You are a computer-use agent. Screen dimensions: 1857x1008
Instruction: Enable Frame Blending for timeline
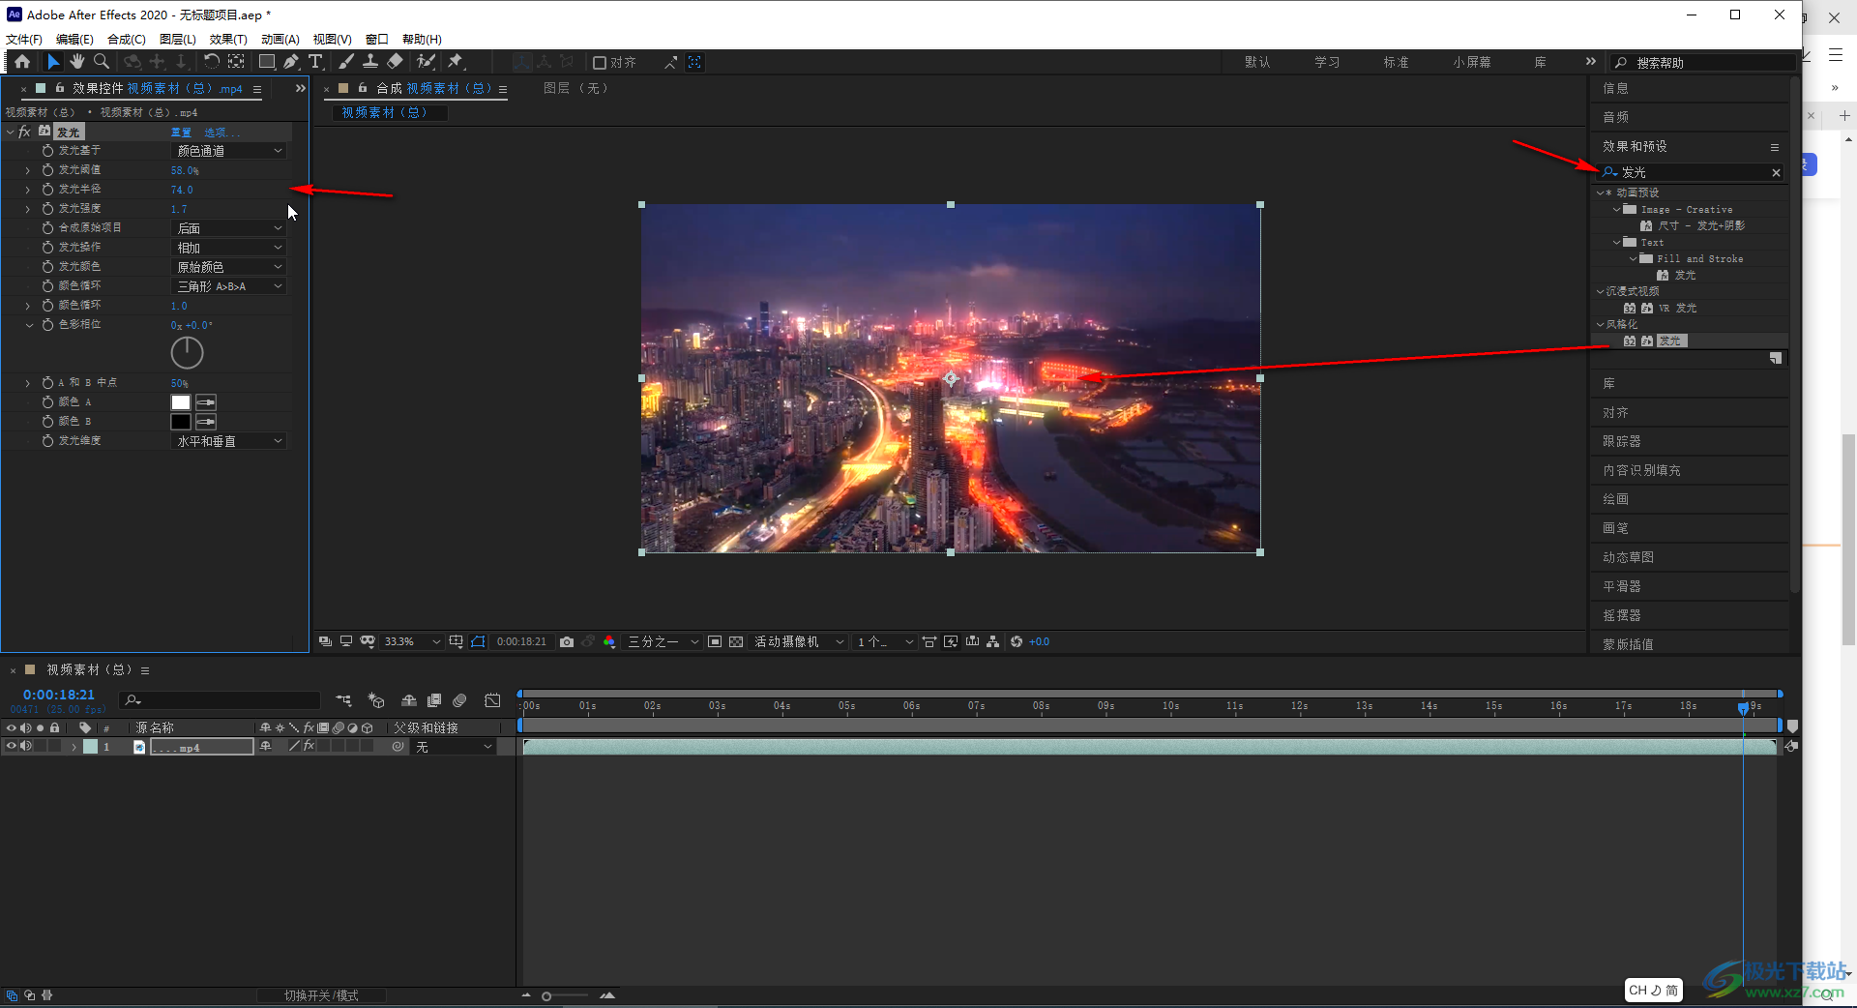[x=434, y=700]
